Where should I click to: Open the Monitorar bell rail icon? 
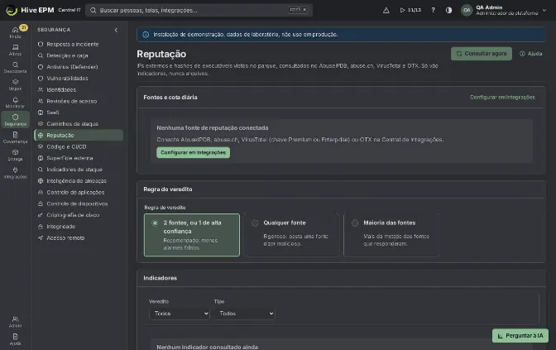(15, 102)
